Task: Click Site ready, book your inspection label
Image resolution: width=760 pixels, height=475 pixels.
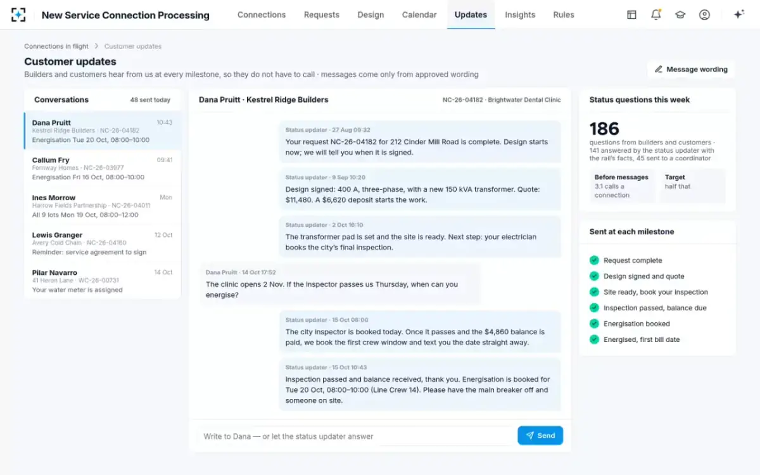Action: pos(655,292)
